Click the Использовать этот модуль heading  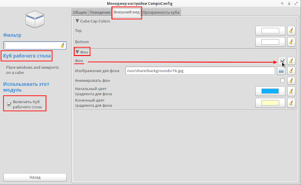point(26,87)
